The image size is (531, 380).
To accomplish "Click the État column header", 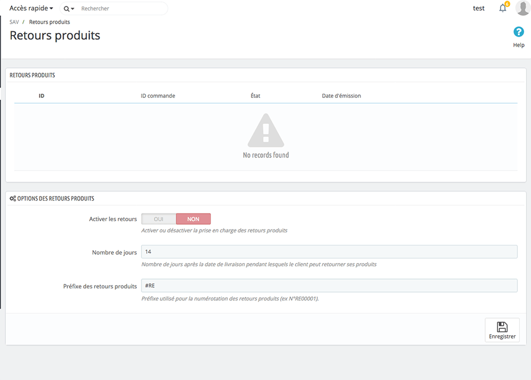I will [x=255, y=96].
